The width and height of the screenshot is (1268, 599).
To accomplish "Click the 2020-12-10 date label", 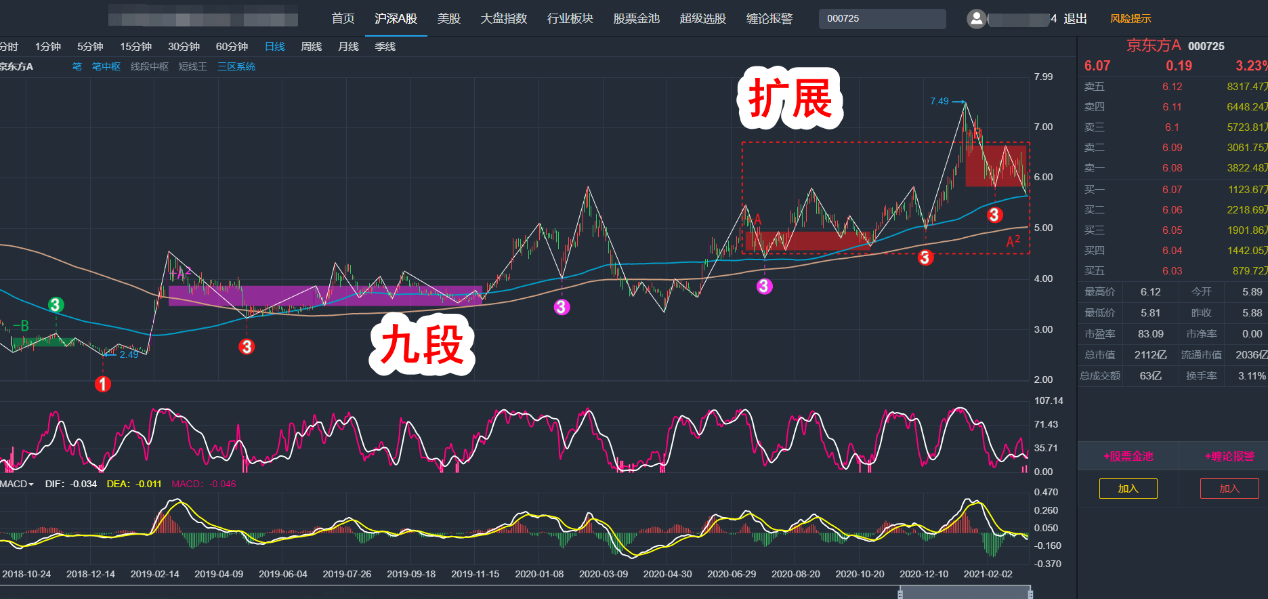I will coord(924,574).
